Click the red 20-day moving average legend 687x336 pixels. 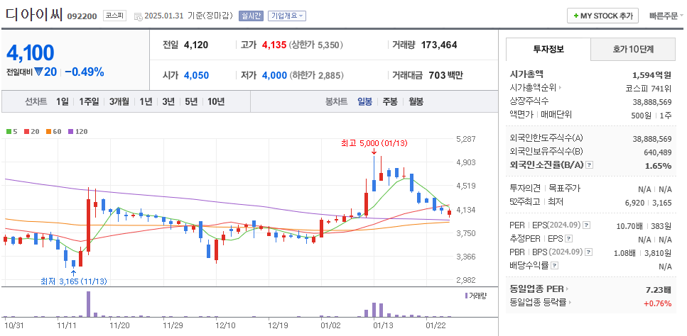pyautogui.click(x=30, y=131)
